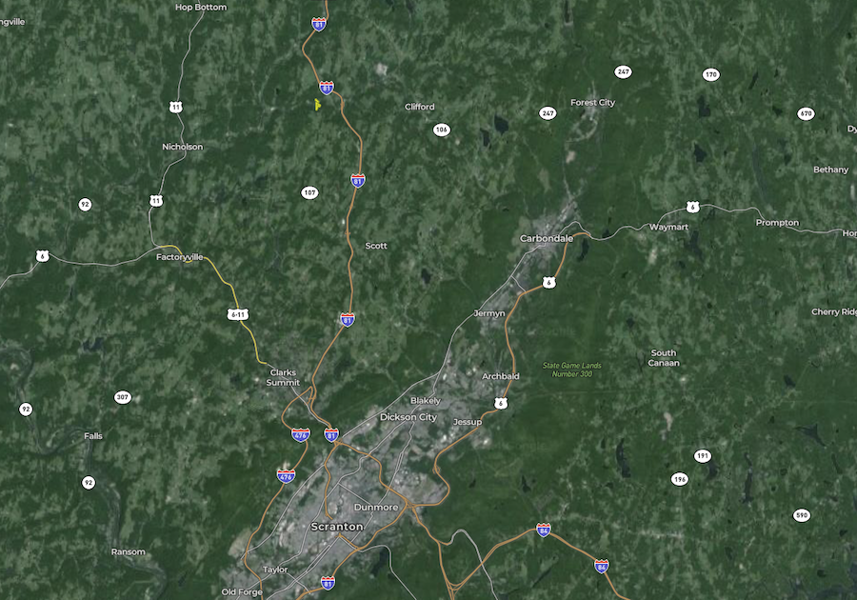Click the Nicholson town label
Viewport: 857px width, 600px height.
[183, 147]
